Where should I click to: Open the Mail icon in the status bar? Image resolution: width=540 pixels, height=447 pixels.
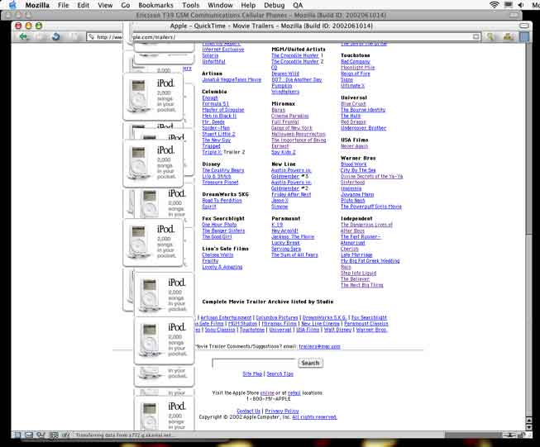pyautogui.click(x=29, y=435)
